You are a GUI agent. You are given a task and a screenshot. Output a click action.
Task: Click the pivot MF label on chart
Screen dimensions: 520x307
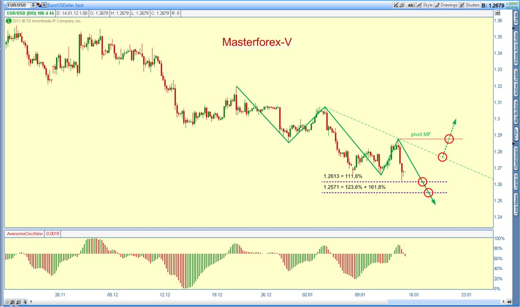point(421,135)
